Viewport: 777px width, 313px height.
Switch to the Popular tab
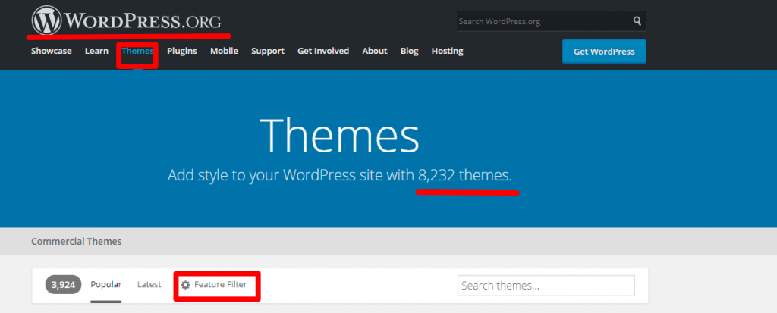pos(106,285)
